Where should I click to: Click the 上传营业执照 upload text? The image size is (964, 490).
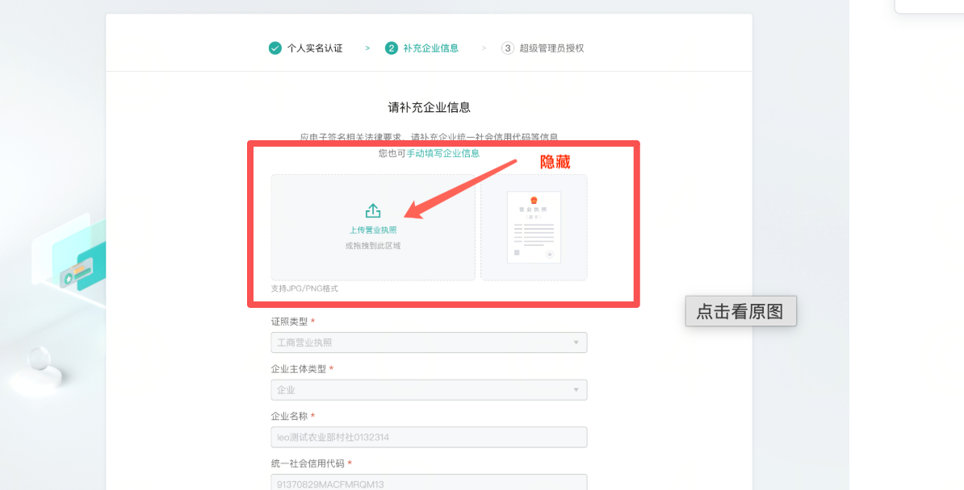tap(373, 230)
